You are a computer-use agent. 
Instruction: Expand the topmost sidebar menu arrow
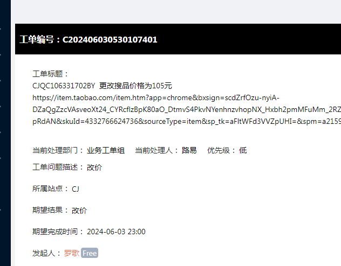[x=1, y=29]
